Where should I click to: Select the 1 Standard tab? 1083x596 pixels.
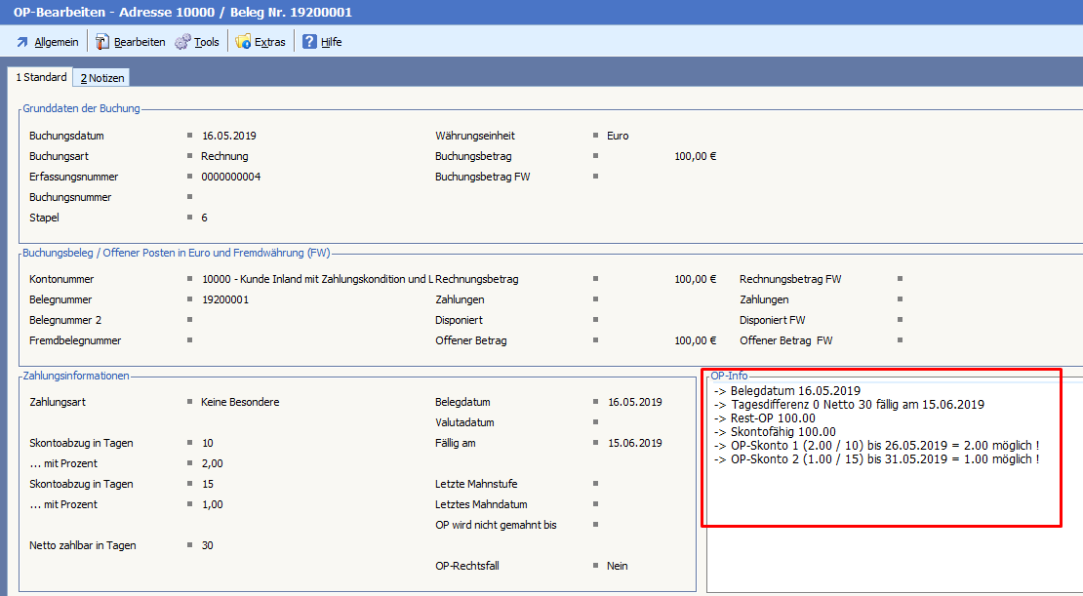coord(41,77)
